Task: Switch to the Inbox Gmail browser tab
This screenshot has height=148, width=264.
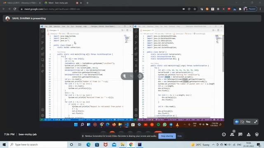Action: [x=22, y=3]
